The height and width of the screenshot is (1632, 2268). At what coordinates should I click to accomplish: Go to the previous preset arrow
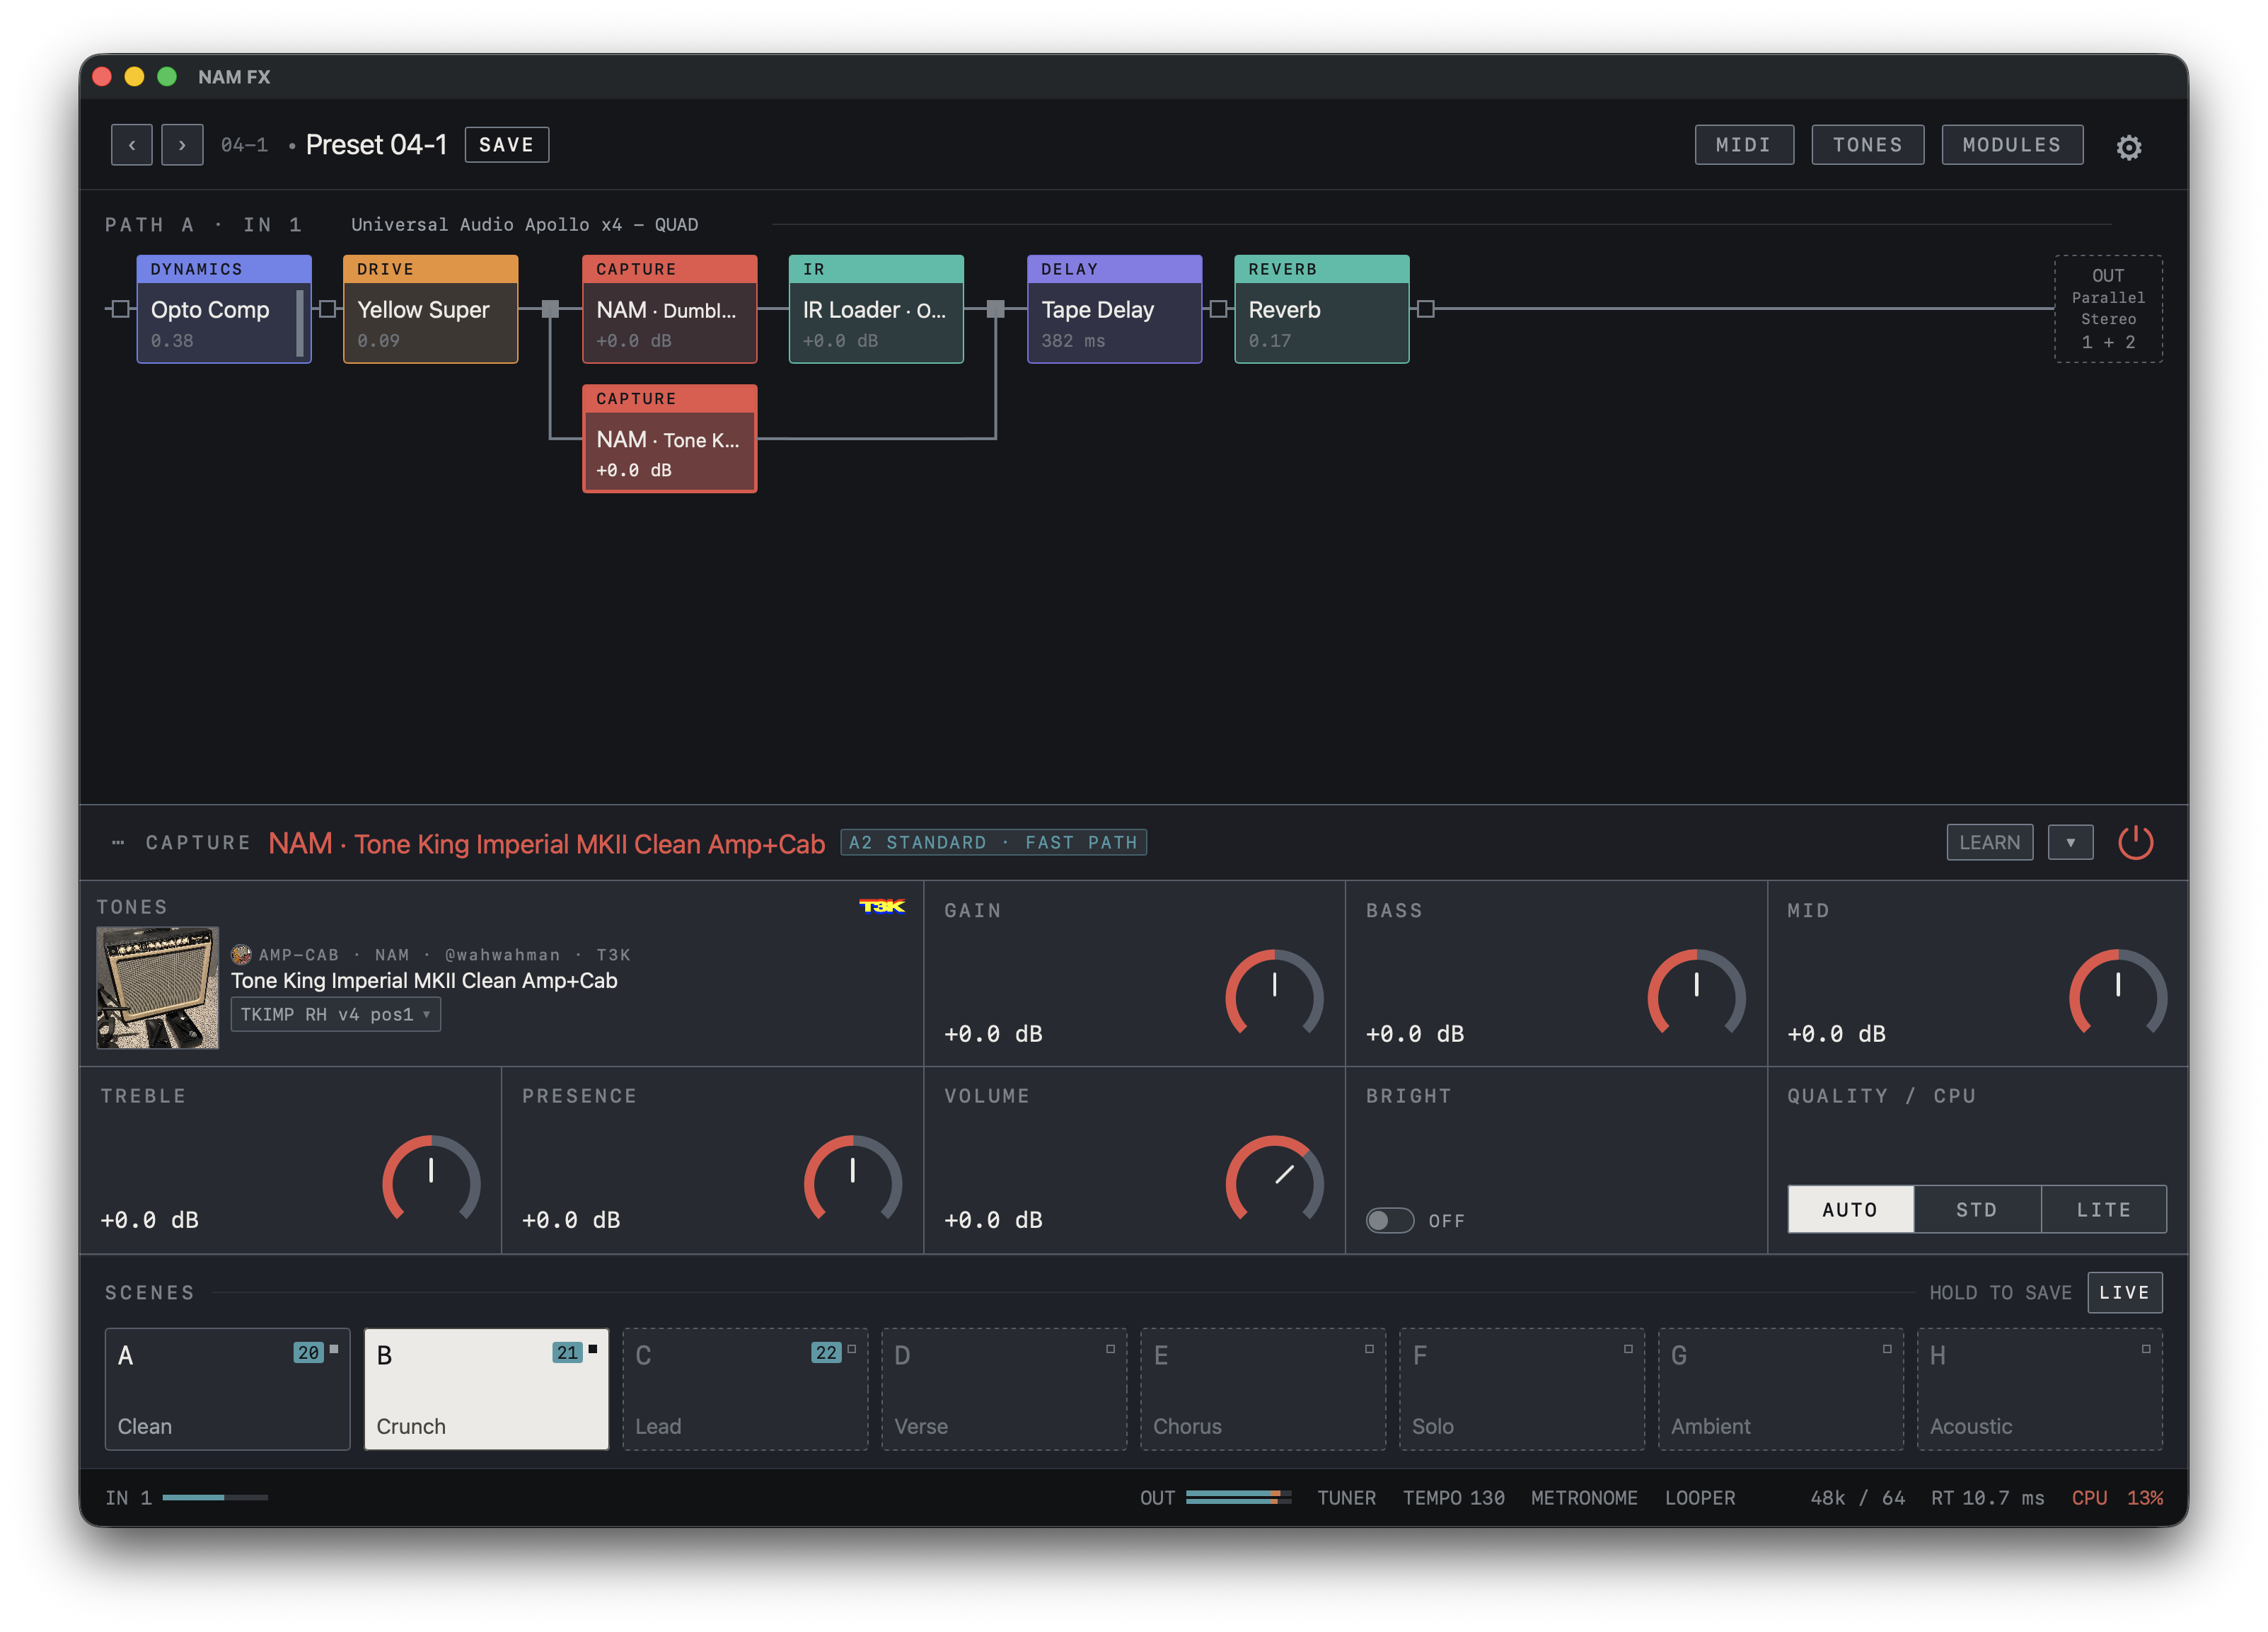(x=131, y=145)
